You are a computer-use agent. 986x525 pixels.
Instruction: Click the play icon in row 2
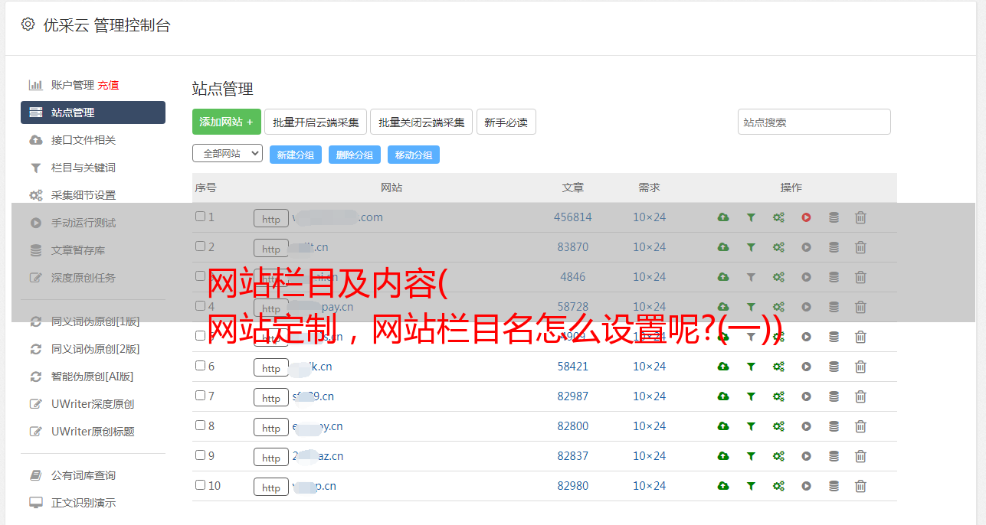(x=806, y=247)
